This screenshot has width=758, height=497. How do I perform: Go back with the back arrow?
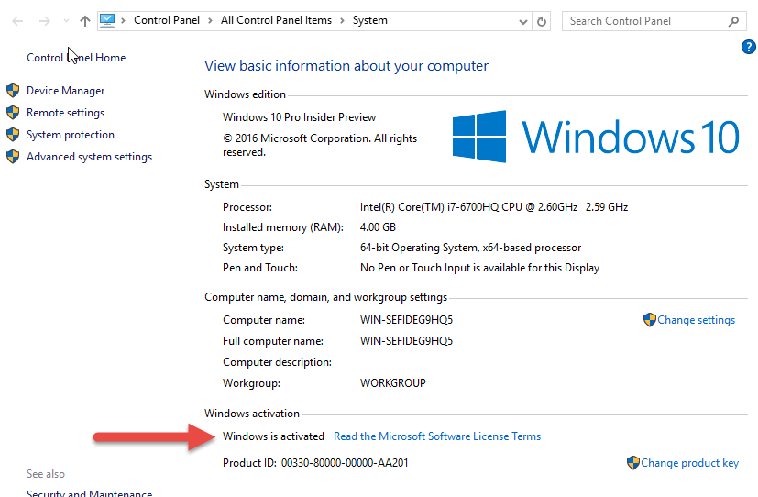pos(17,21)
